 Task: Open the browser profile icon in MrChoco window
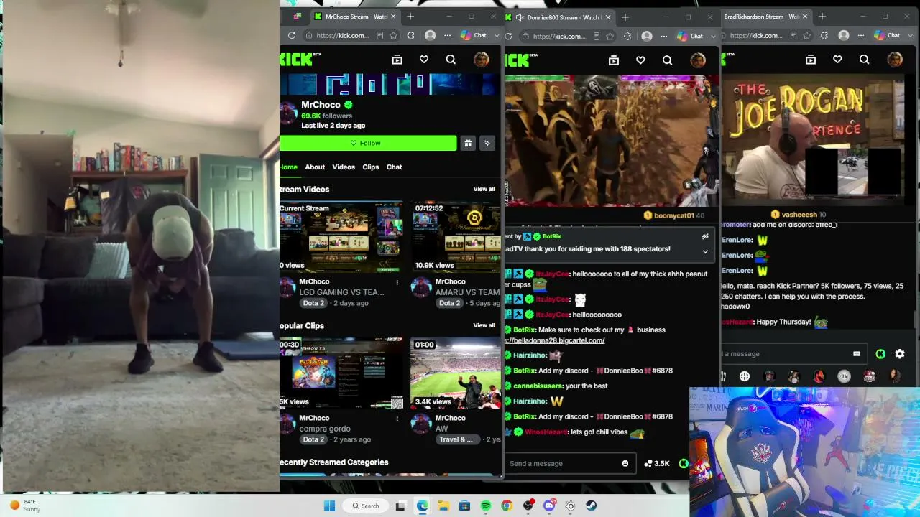click(430, 35)
